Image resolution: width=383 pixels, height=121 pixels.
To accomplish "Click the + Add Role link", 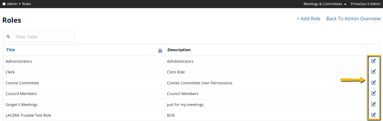I will [x=308, y=19].
